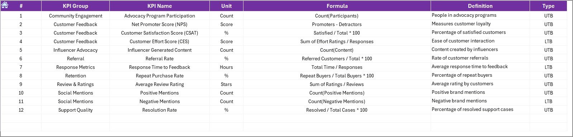This screenshot has height=137, width=573.
Task: Select the KPI Group column header
Action: click(75, 6)
